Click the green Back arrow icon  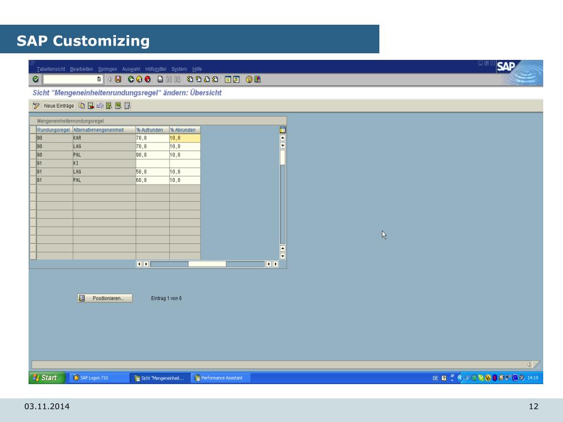(131, 79)
